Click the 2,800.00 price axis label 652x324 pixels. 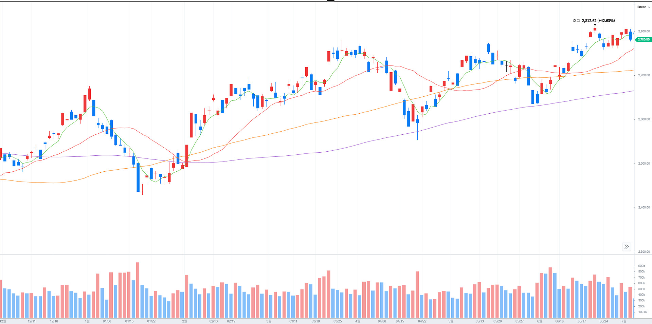coord(644,31)
